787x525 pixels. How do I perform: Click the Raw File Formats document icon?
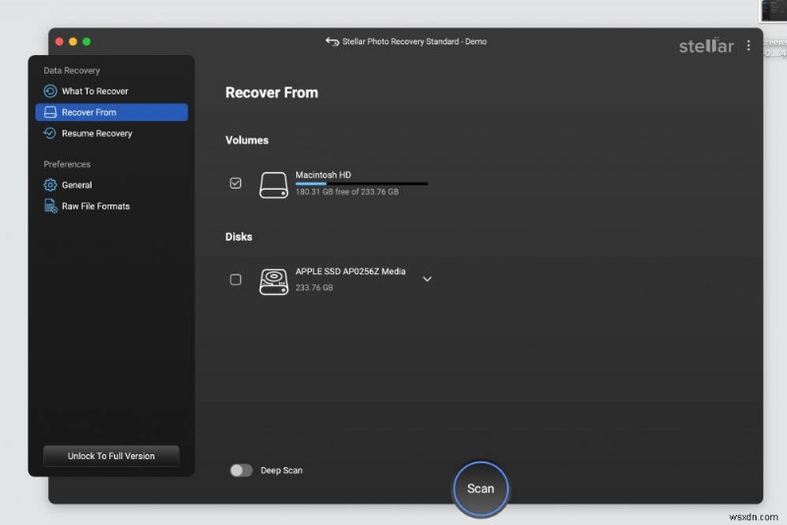(51, 206)
